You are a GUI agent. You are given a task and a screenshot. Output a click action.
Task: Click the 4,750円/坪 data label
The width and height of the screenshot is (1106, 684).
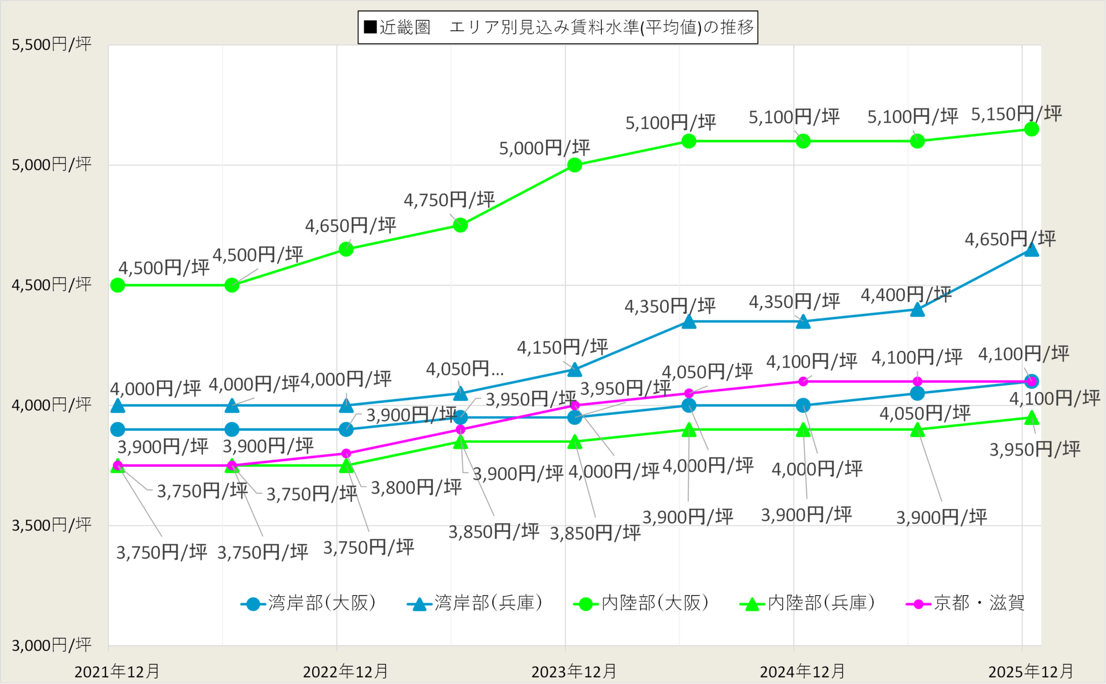coord(449,200)
